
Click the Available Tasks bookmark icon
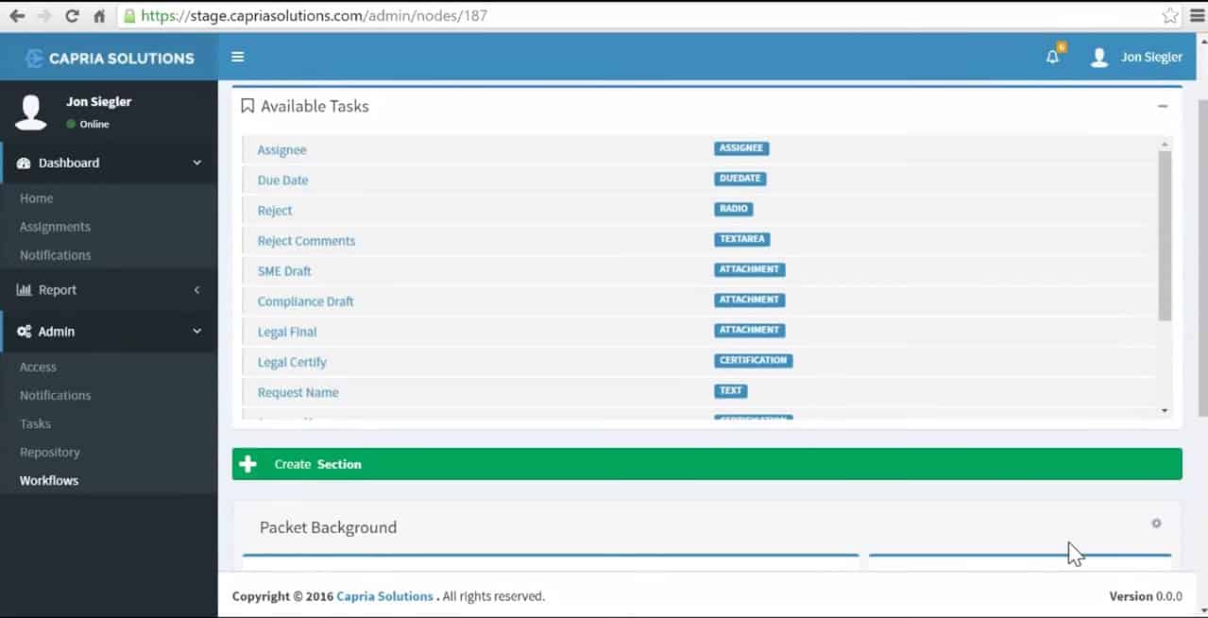pos(247,106)
